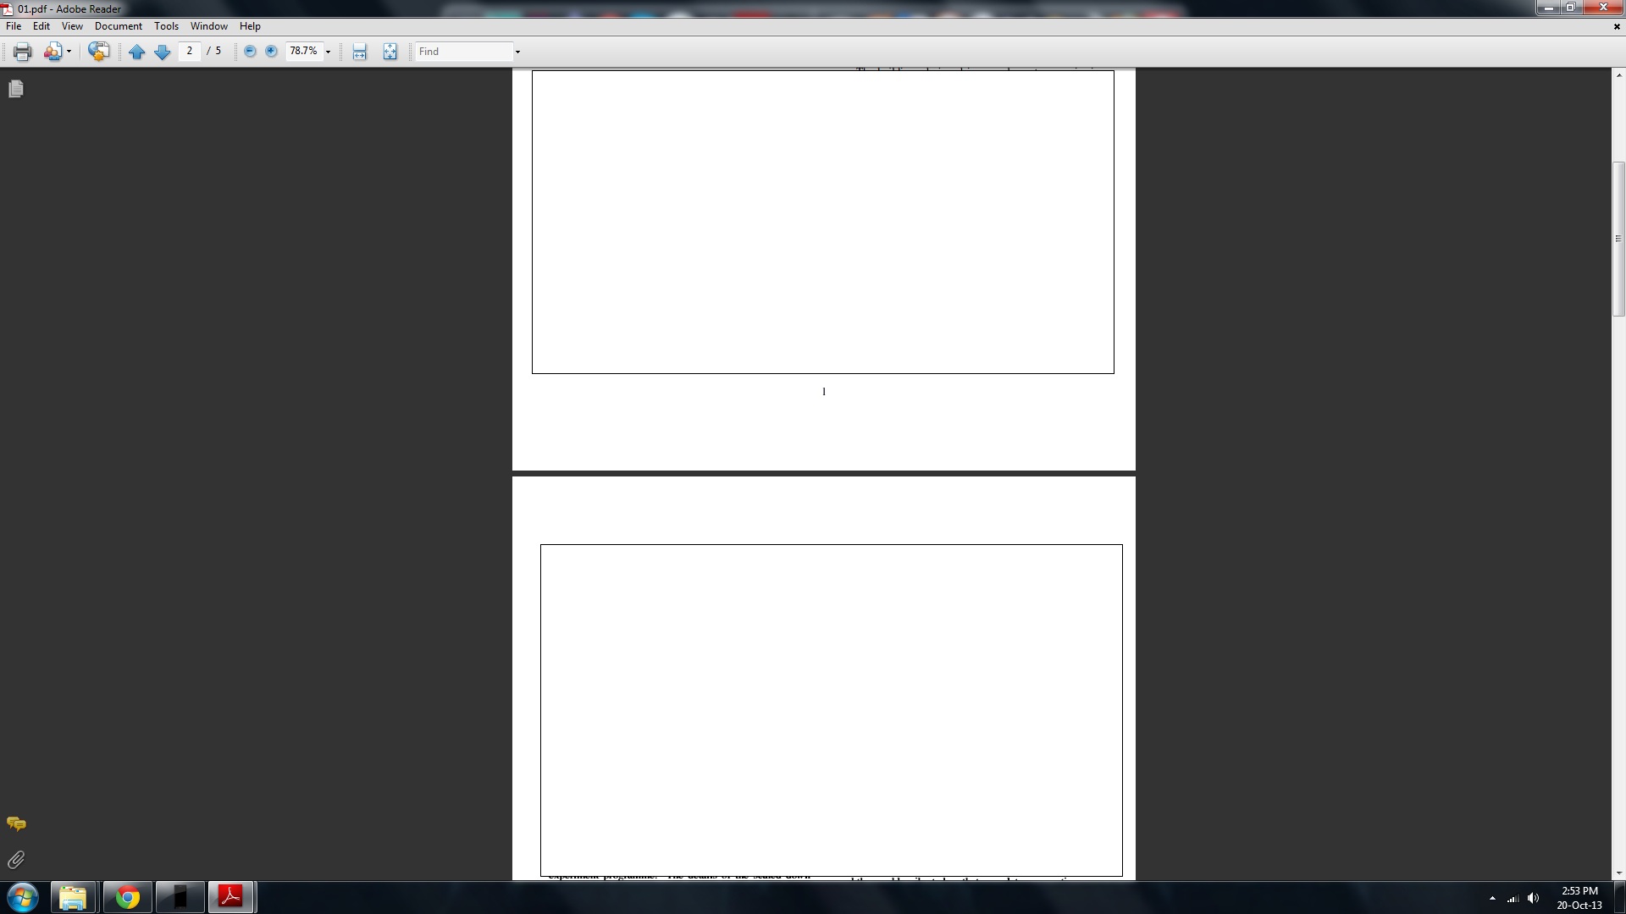Open the Comments panel
Viewport: 1626px width, 914px height.
tap(15, 823)
